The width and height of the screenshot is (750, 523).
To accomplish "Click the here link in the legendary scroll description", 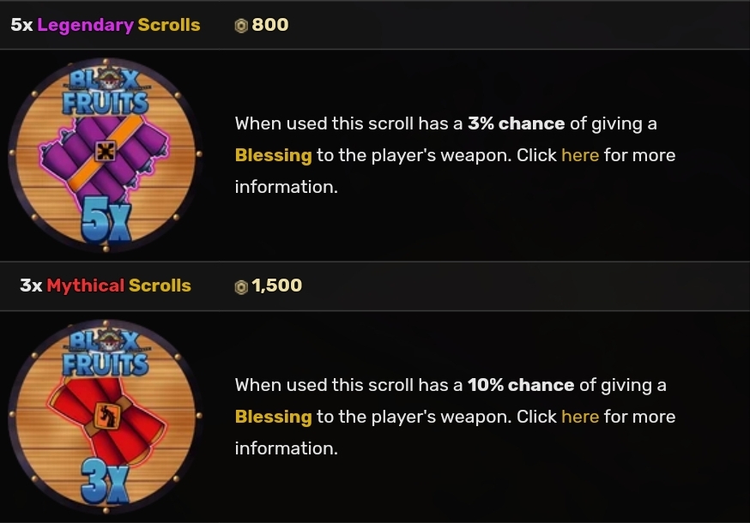I will (579, 155).
